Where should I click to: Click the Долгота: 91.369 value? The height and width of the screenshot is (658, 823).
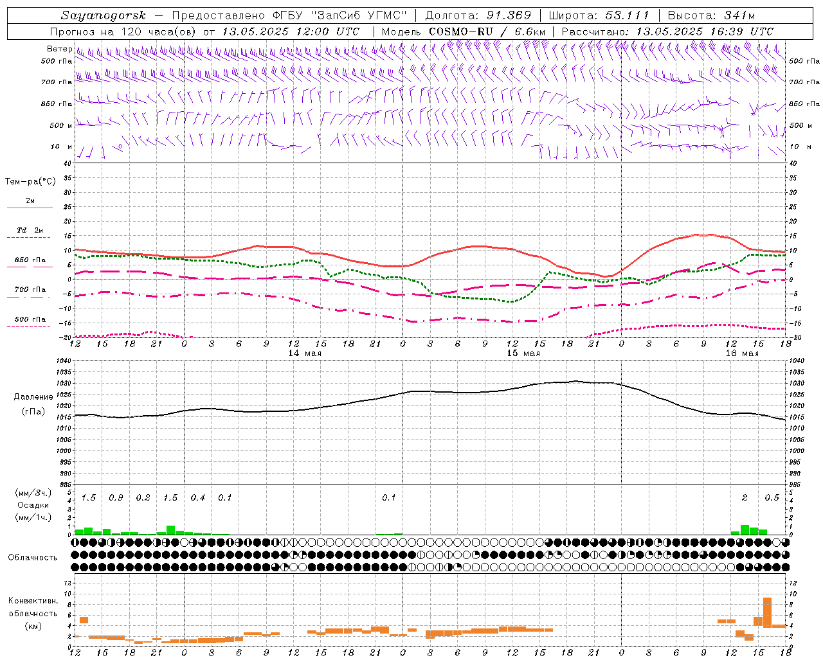coord(478,15)
